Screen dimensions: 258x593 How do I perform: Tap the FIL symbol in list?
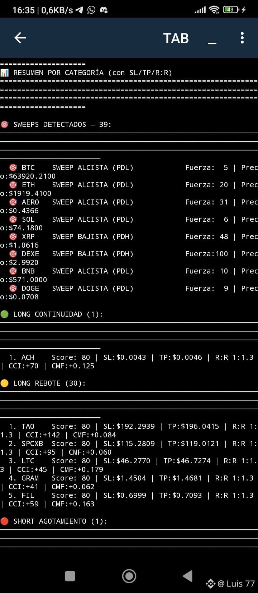[x=28, y=495]
